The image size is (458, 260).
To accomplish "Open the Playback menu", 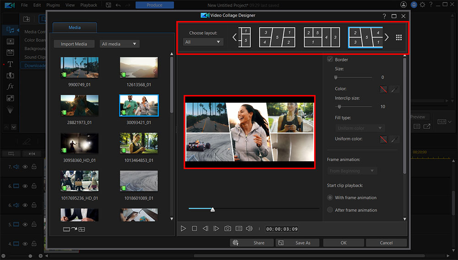I will click(88, 5).
